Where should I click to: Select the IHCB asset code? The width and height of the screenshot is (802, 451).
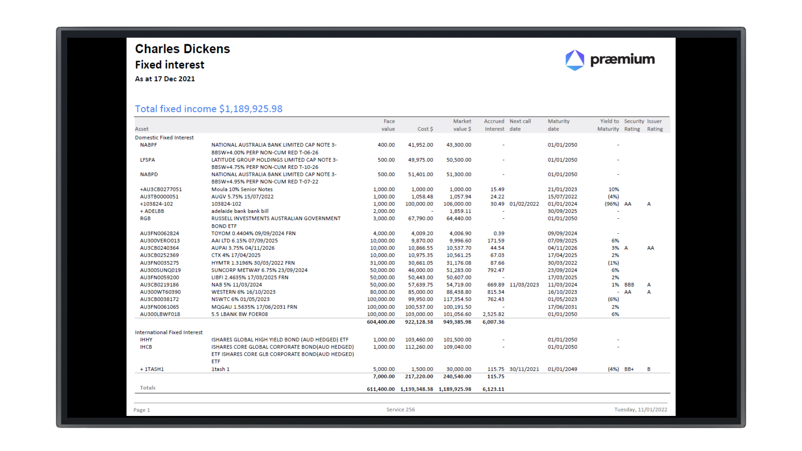tap(146, 347)
